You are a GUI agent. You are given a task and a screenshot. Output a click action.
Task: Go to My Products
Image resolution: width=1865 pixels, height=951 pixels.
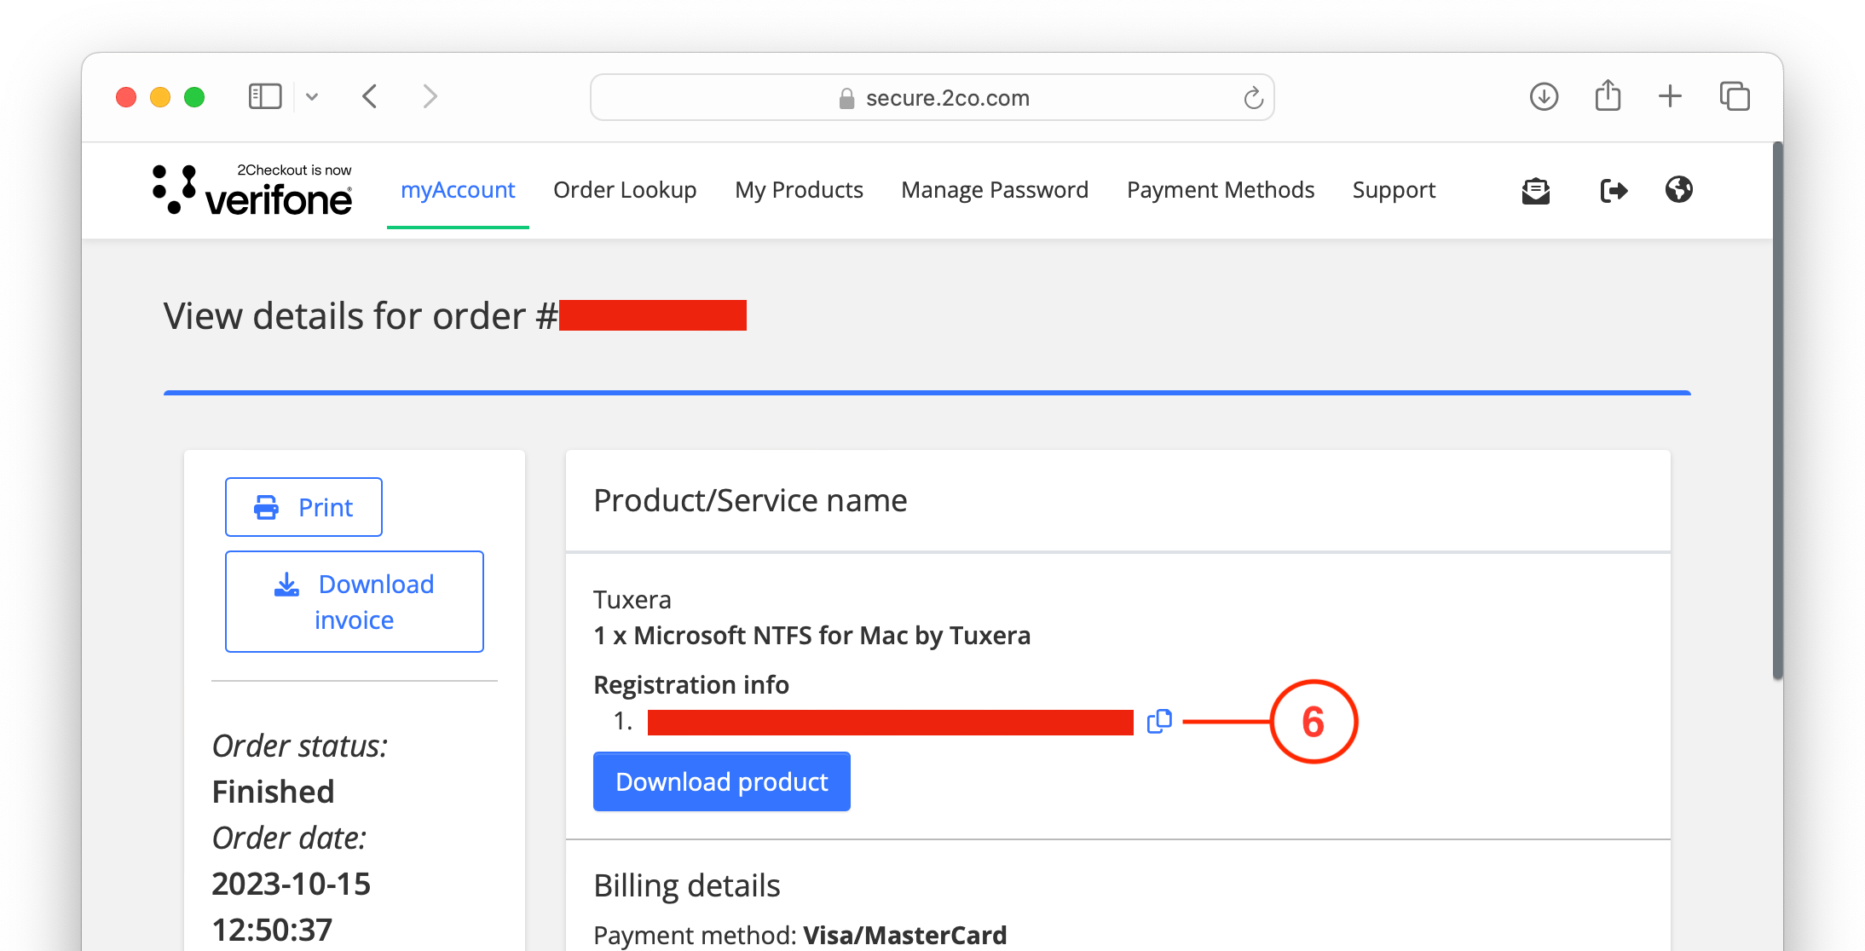(x=799, y=190)
